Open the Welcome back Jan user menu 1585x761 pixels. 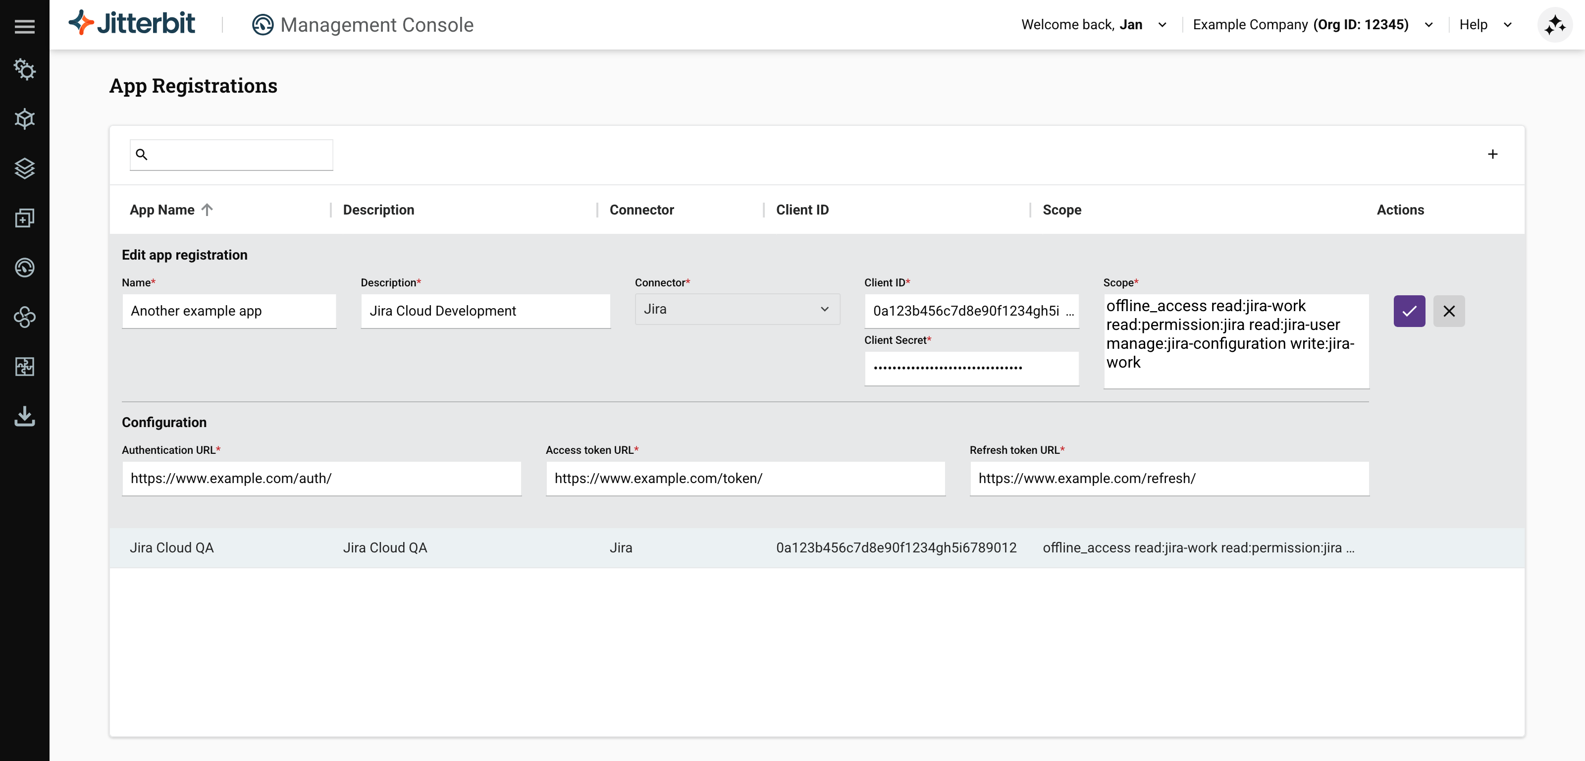(1093, 25)
